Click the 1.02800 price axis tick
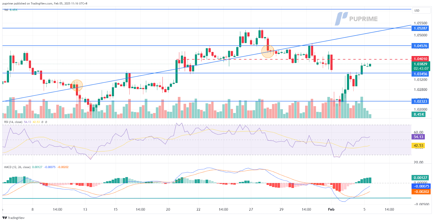This screenshot has width=434, height=222. click(x=420, y=89)
